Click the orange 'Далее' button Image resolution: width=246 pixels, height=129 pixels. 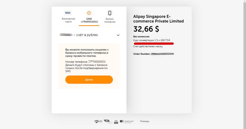click(89, 80)
